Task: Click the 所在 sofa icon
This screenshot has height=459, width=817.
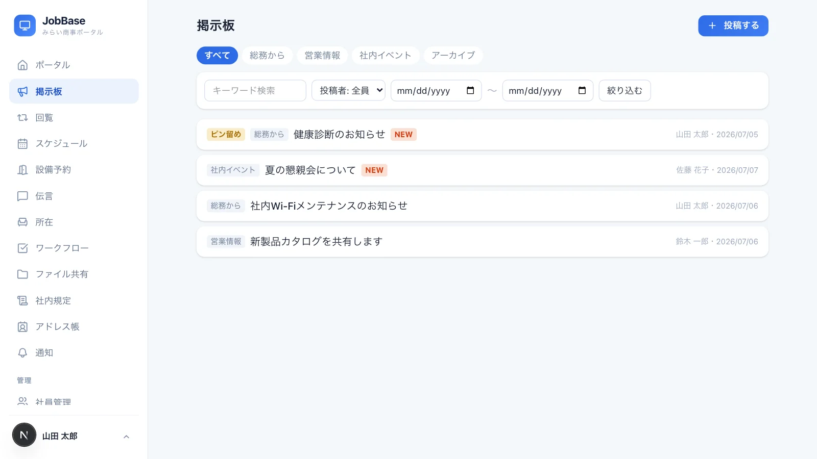Action: tap(22, 222)
